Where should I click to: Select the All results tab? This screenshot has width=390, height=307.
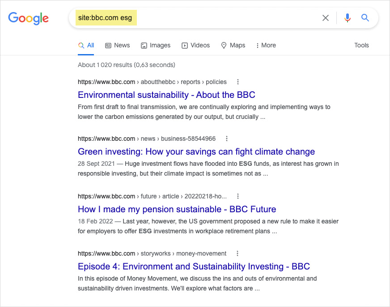pyautogui.click(x=86, y=45)
